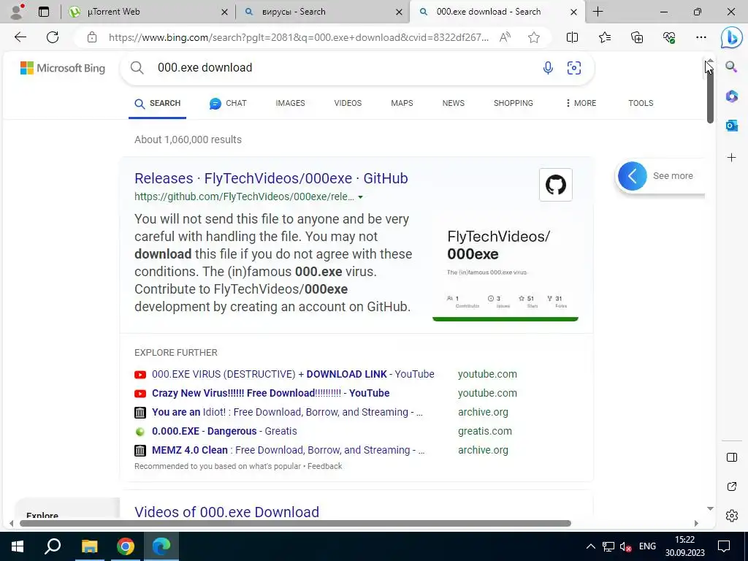Click the browser address bar URL
Screen dimensions: 748x561
click(298, 37)
